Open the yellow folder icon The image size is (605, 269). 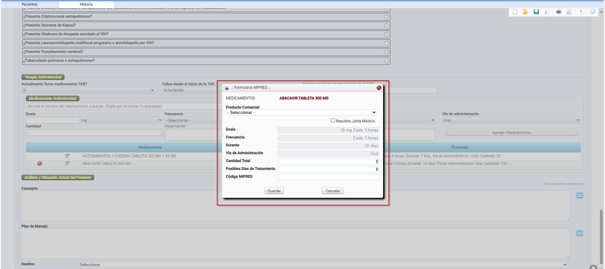click(525, 12)
